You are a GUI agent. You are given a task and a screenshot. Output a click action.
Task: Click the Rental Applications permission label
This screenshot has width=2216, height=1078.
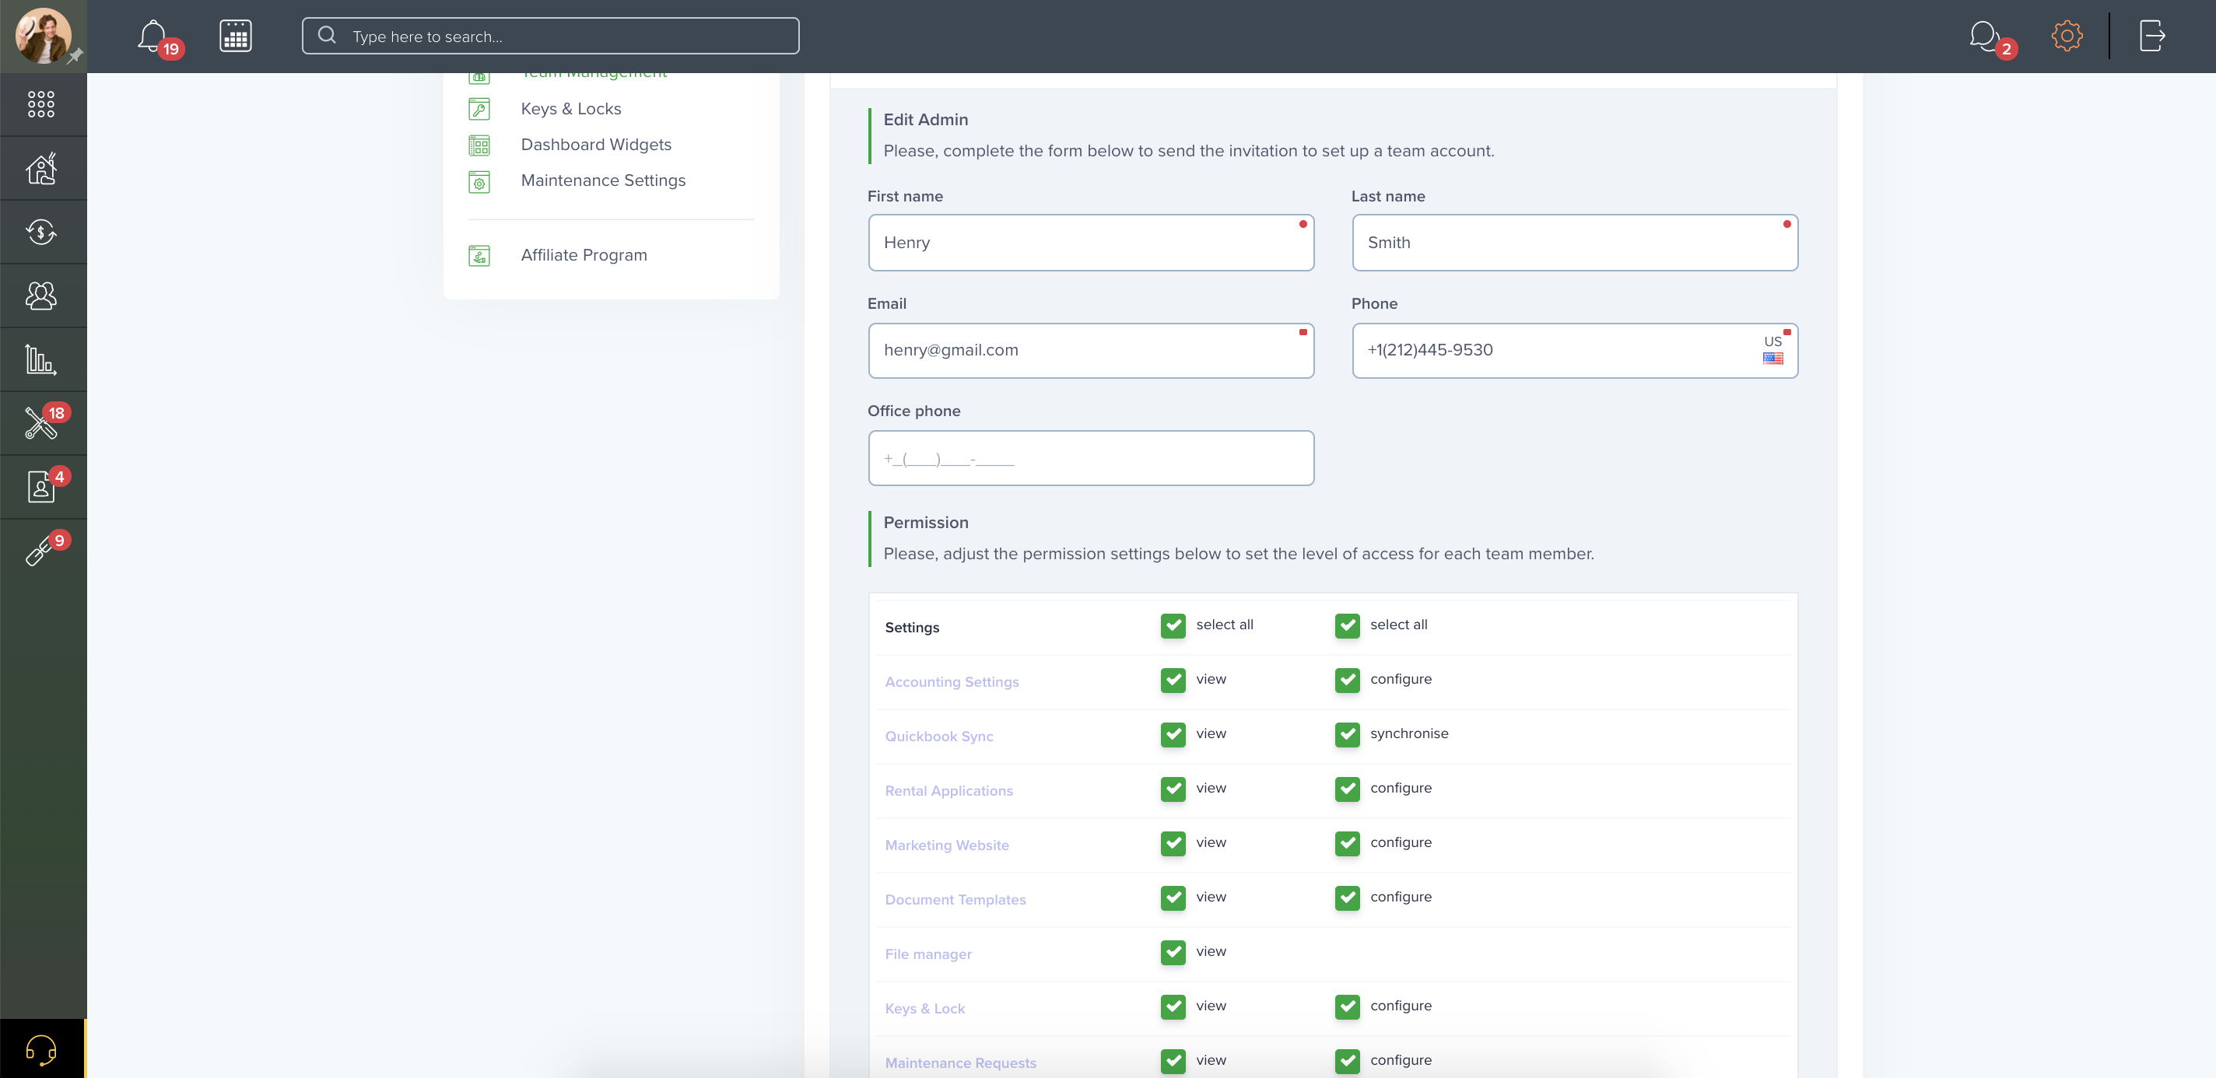click(948, 791)
